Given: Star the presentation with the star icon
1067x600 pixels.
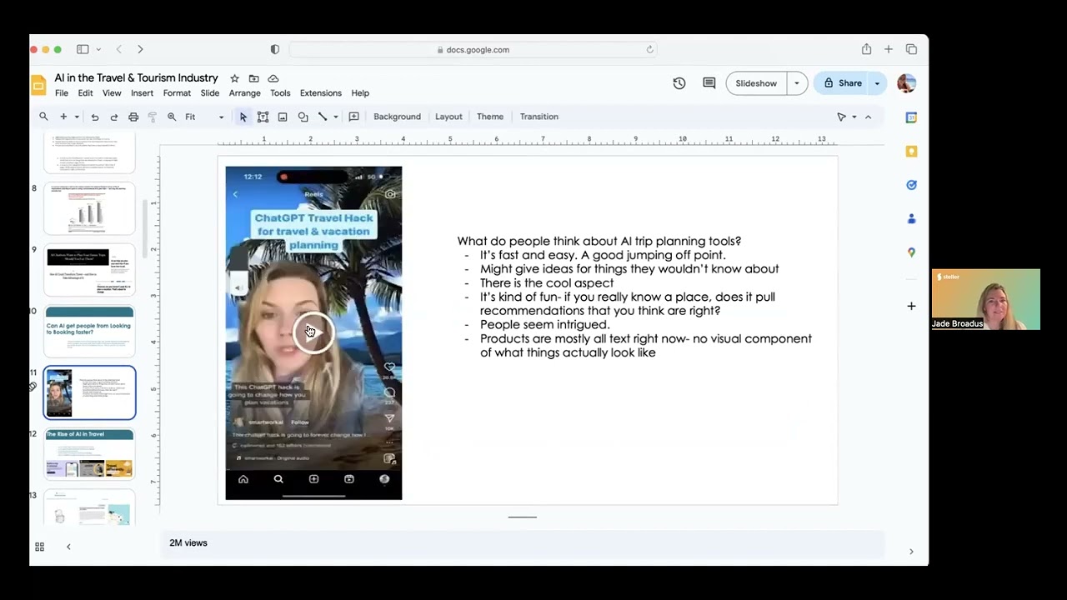Looking at the screenshot, I should click(x=234, y=78).
